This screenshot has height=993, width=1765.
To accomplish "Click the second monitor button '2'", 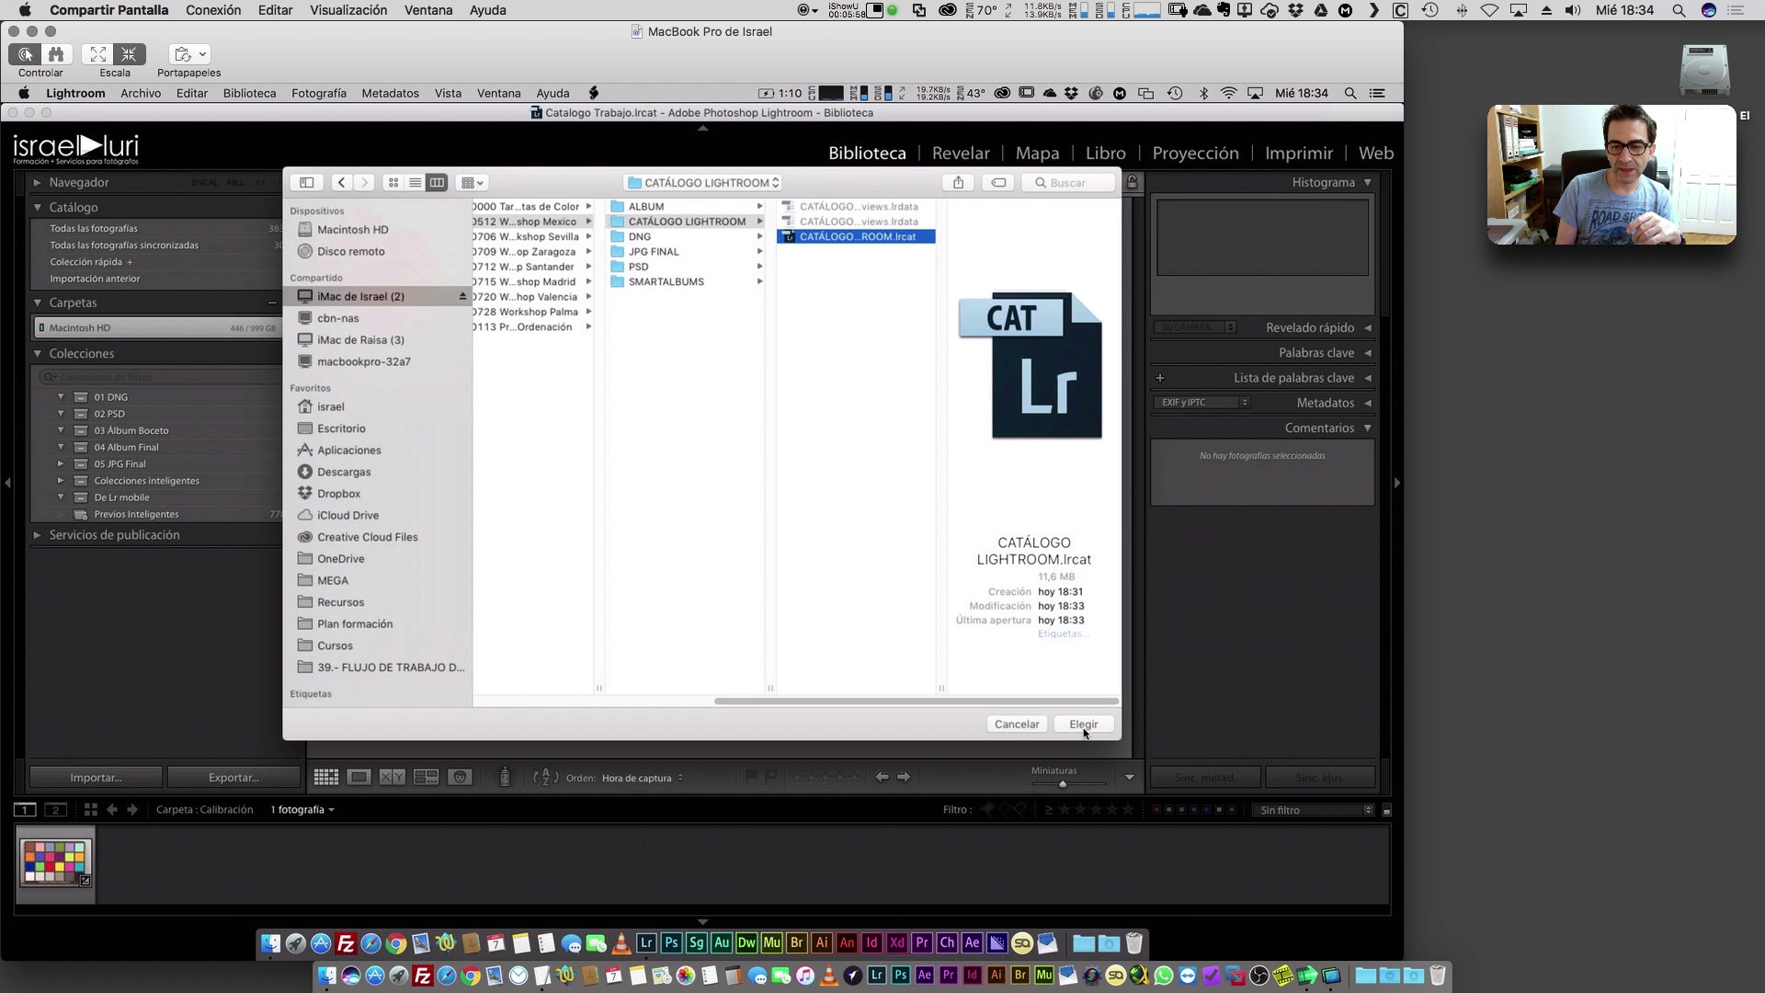I will 56,810.
